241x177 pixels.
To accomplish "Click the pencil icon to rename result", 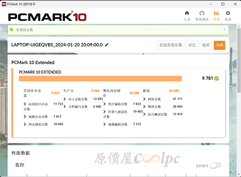I will click(107, 45).
